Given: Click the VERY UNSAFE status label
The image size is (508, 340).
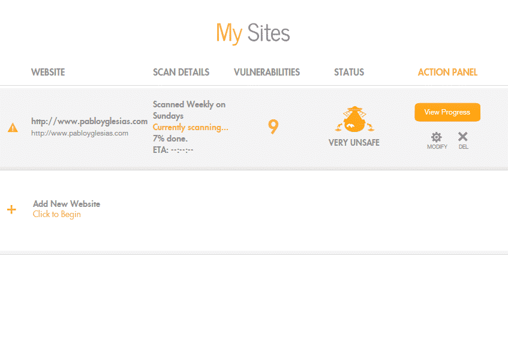Looking at the screenshot, I should [x=354, y=143].
